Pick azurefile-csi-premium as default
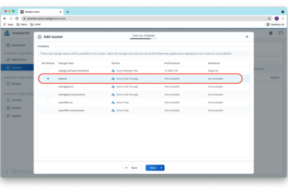 (x=48, y=110)
